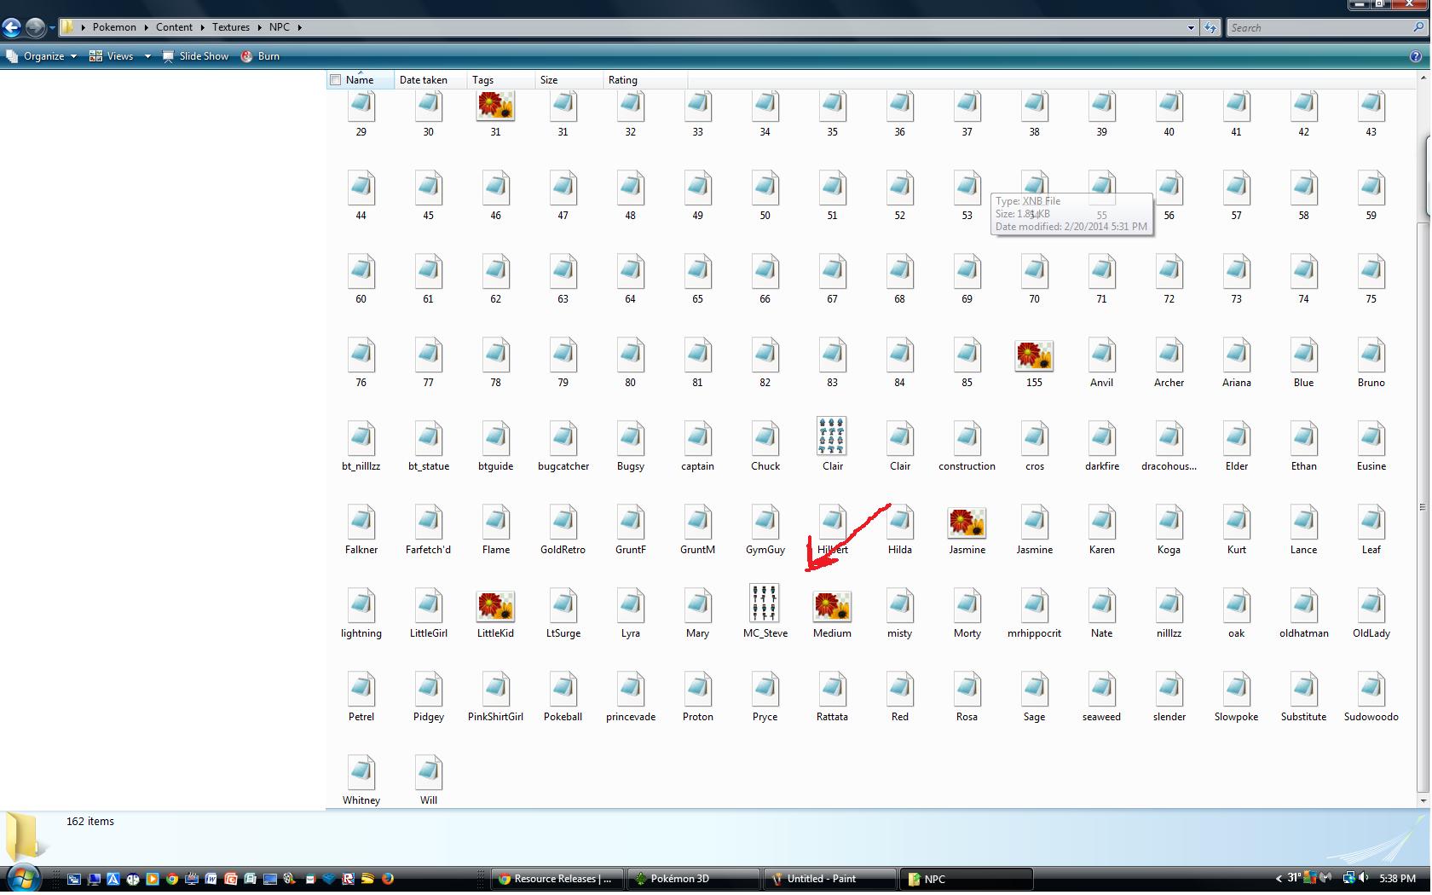Screen dimensions: 1432x895
Task: Select the Whitney file
Action: [x=361, y=778]
